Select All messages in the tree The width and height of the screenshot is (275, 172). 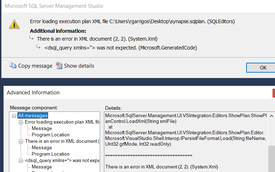[32, 115]
